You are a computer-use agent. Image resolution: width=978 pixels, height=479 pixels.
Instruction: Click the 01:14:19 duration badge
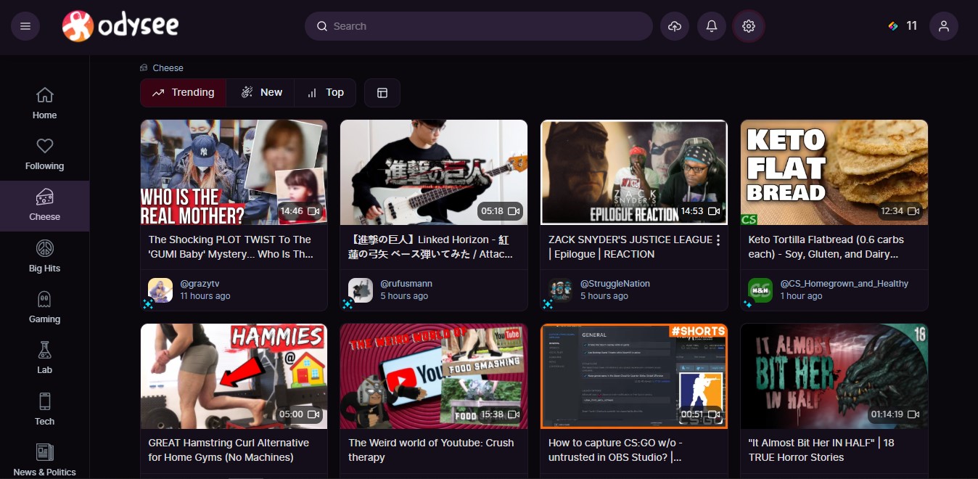[x=895, y=414]
